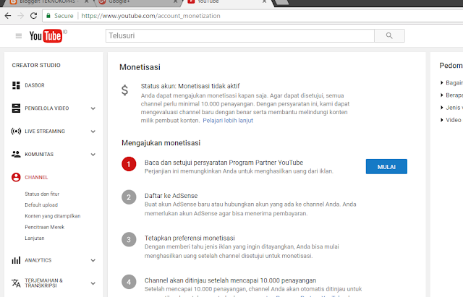
Task: Click the Terjemahan & Transkripsi translate icon
Action: [16, 283]
